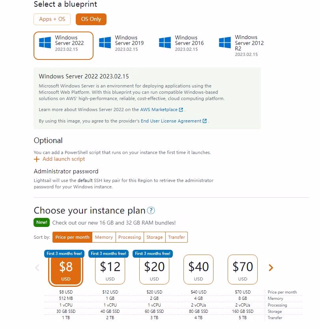320x329 pixels.
Task: Click the instance plan help question-mark icon
Action: (x=151, y=211)
